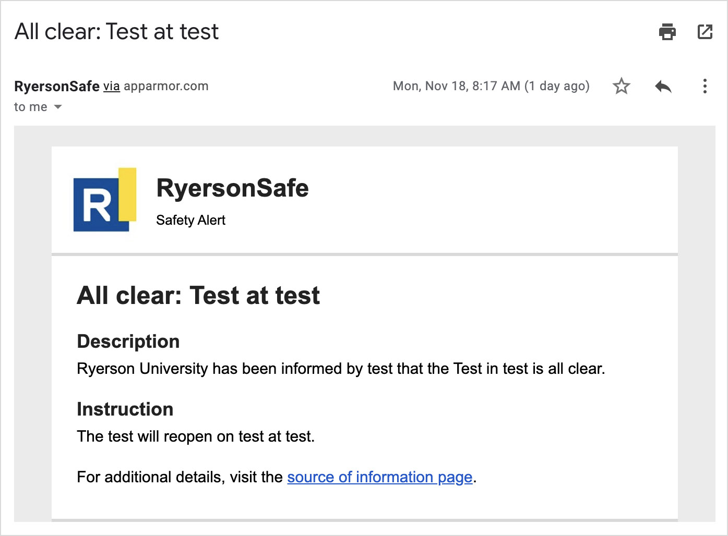Click the Safety Alert header text
Viewport: 728px width, 536px height.
(x=190, y=220)
